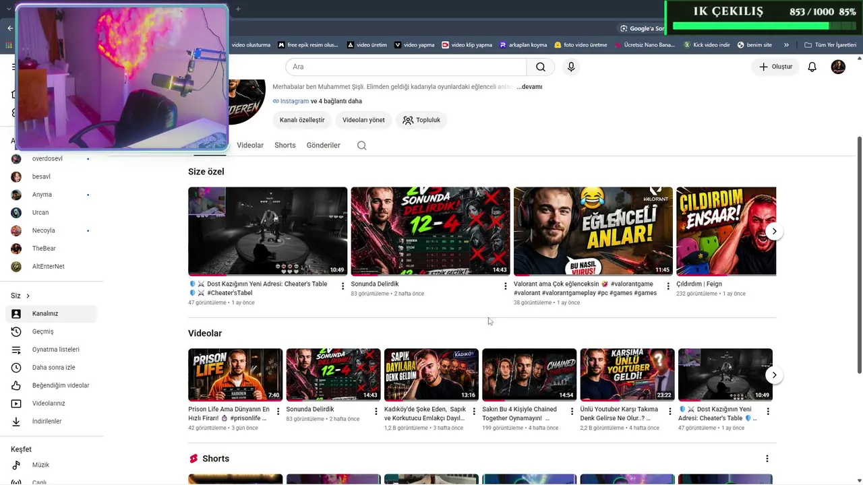Viewport: 863px width, 485px height.
Task: Open the 'Topluluk' button
Action: pyautogui.click(x=421, y=120)
